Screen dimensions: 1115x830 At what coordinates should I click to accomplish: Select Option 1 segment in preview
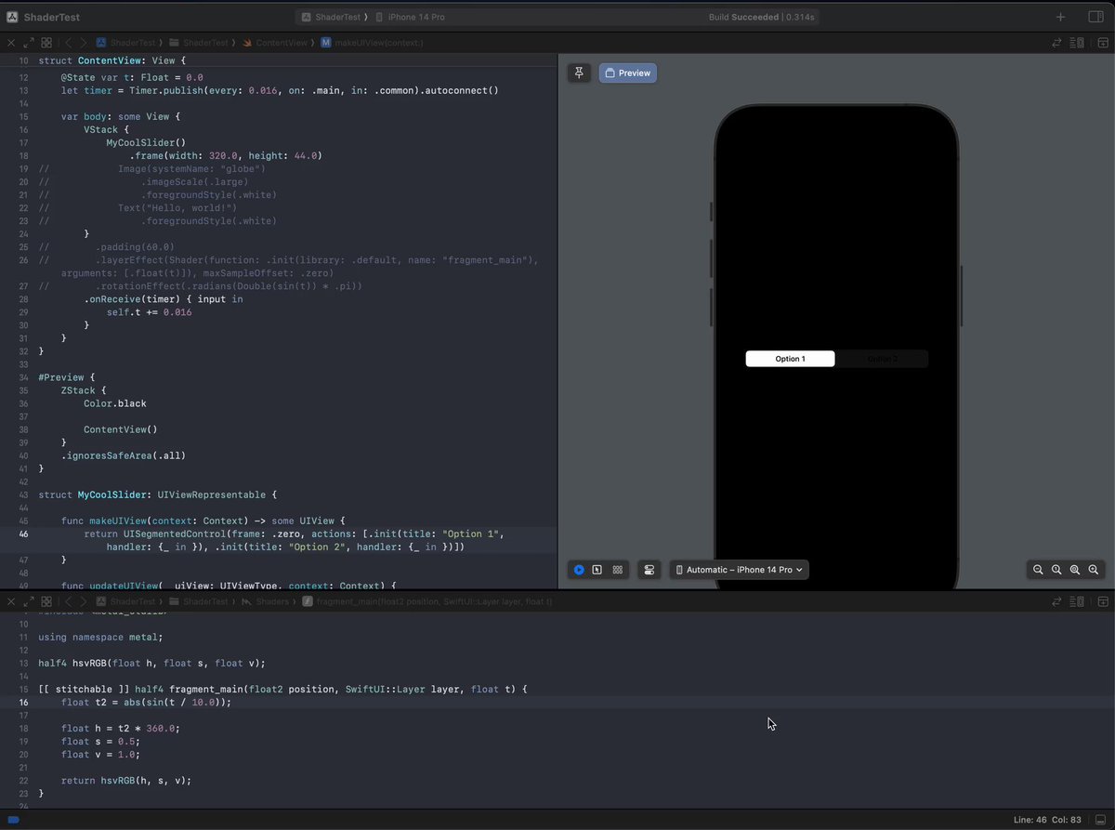pos(791,359)
